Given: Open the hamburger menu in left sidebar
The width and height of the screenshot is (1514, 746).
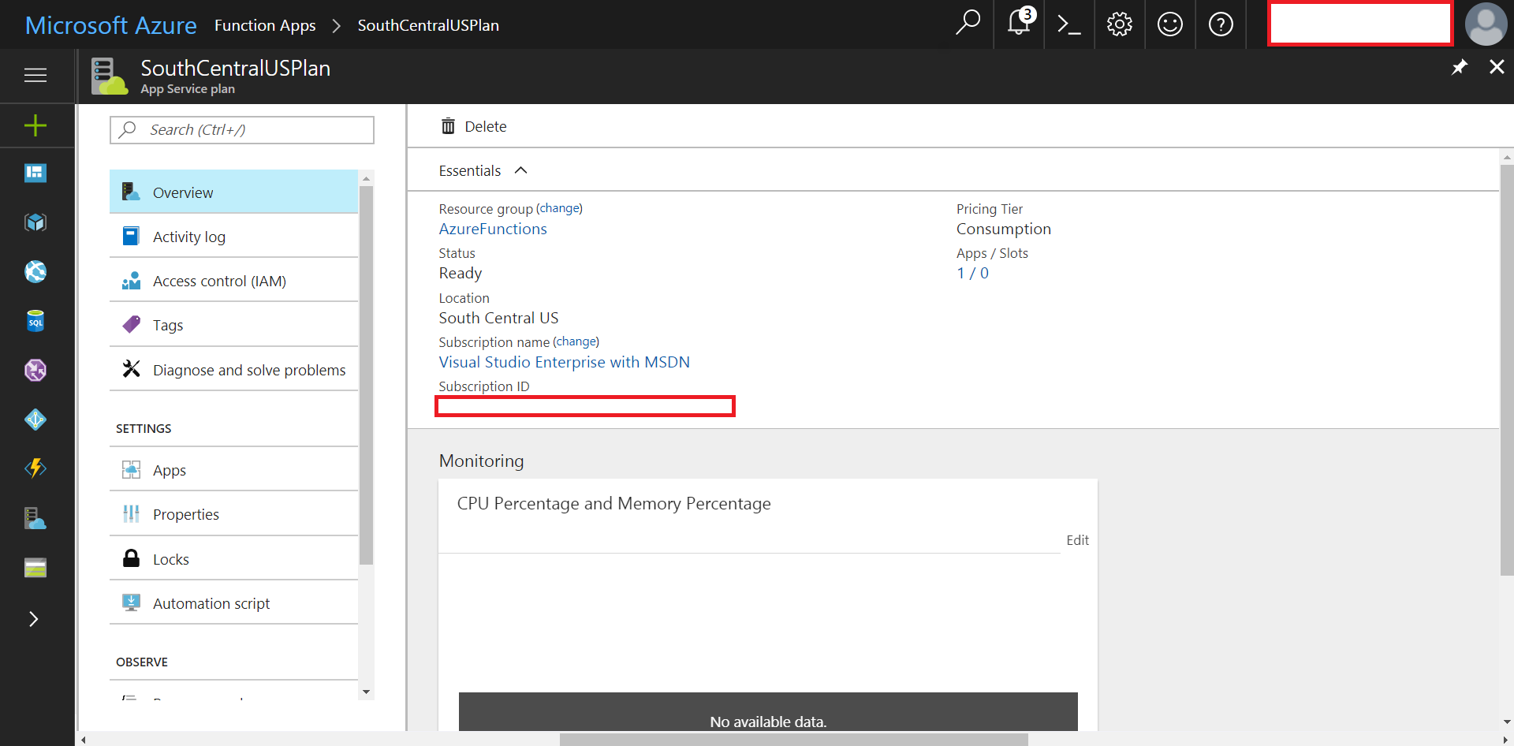Looking at the screenshot, I should point(35,75).
